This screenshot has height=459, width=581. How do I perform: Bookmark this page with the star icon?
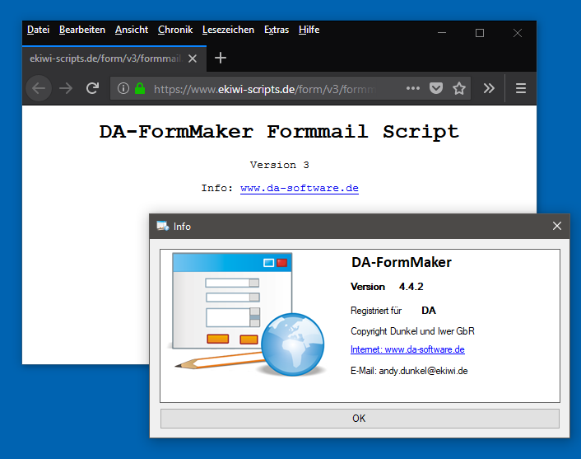(459, 88)
